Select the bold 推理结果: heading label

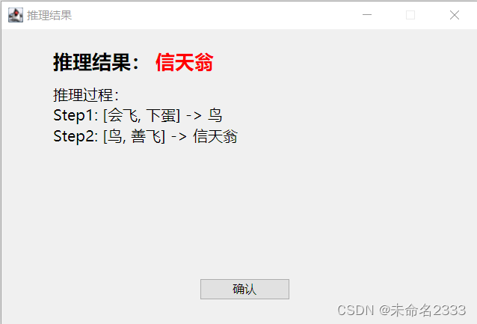tap(96, 62)
